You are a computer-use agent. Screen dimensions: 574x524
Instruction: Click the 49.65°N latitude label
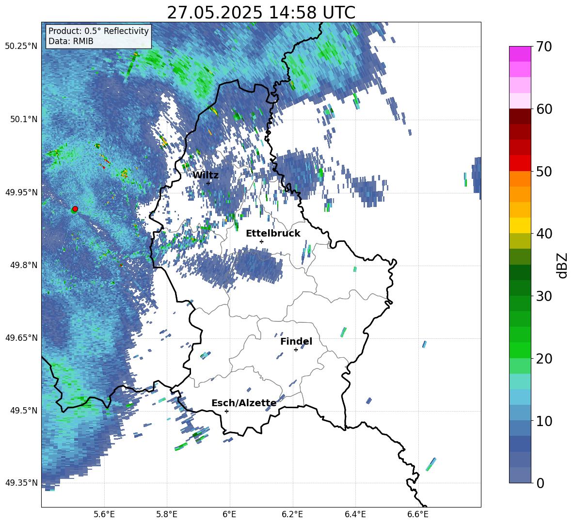point(21,338)
